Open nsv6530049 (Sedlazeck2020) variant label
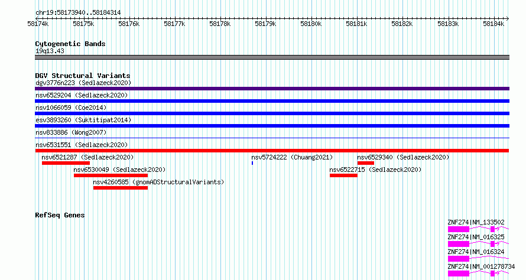526x280 pixels. tap(119, 170)
